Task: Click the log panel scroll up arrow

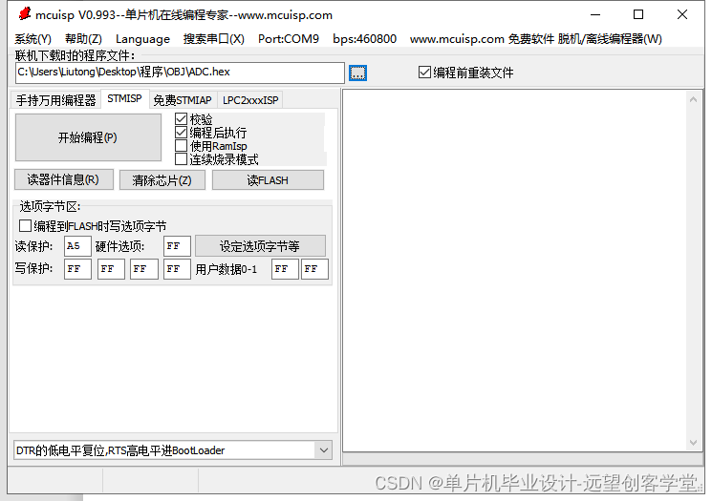Action: [693, 99]
